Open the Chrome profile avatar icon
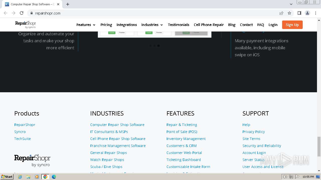Image resolution: width=321 pixels, height=180 pixels. (x=307, y=13)
